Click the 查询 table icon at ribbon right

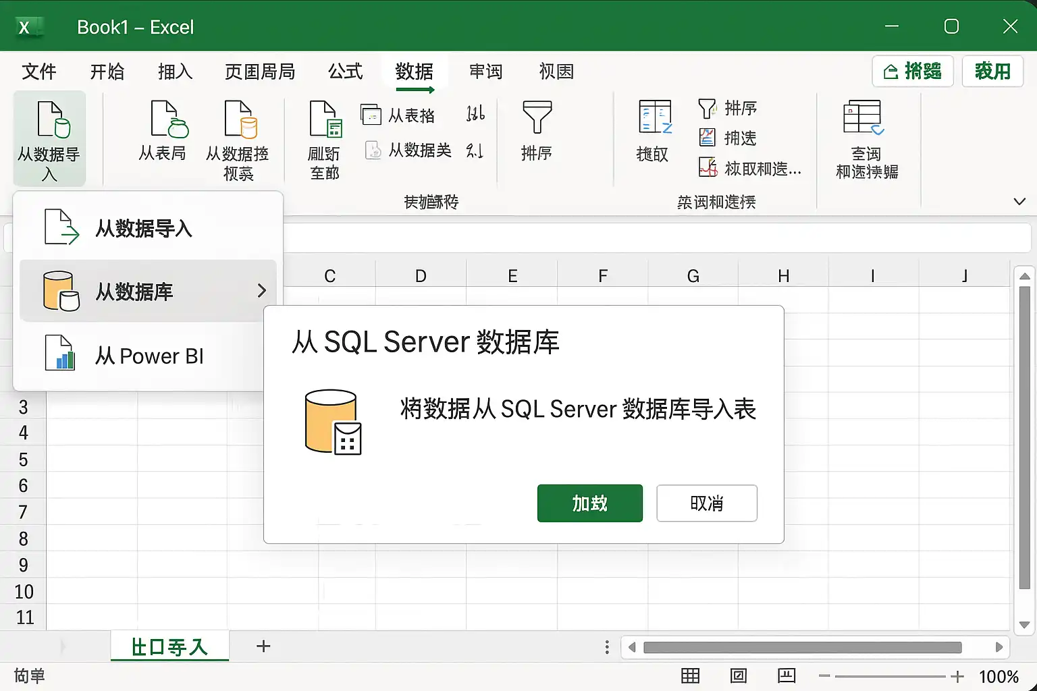tap(863, 117)
